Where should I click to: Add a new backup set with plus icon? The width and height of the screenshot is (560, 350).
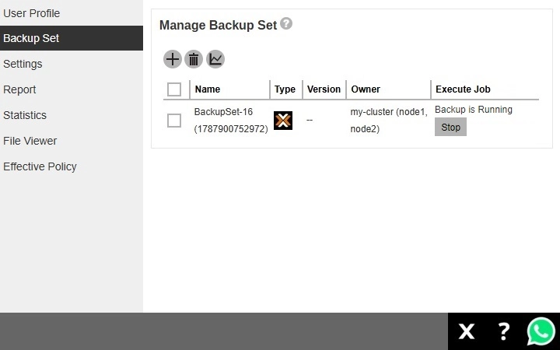(173, 59)
